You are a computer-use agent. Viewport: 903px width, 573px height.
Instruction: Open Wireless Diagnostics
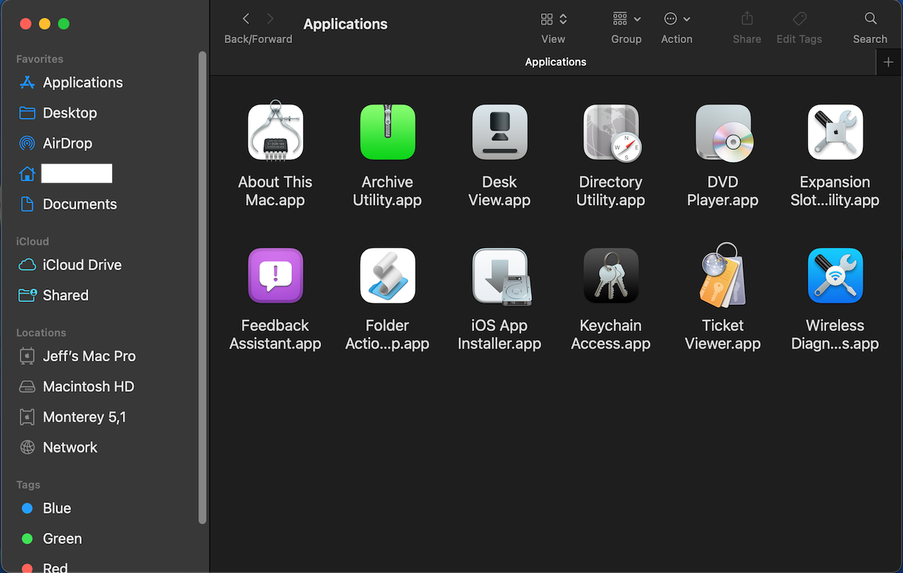pos(835,275)
